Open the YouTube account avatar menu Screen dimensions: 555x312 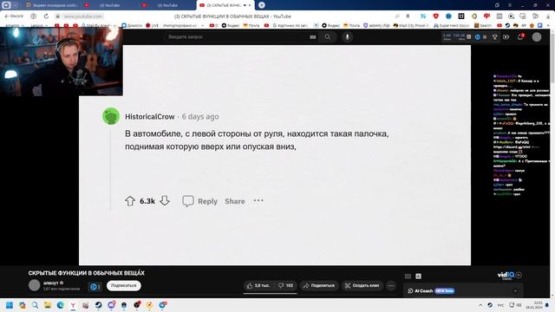[x=537, y=36]
